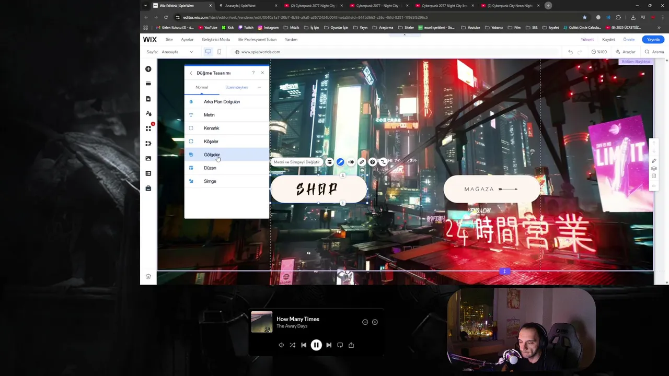Screen dimensions: 669x376
Task: Click Metni ve Simgeyi Değiştir button
Action: point(296,162)
